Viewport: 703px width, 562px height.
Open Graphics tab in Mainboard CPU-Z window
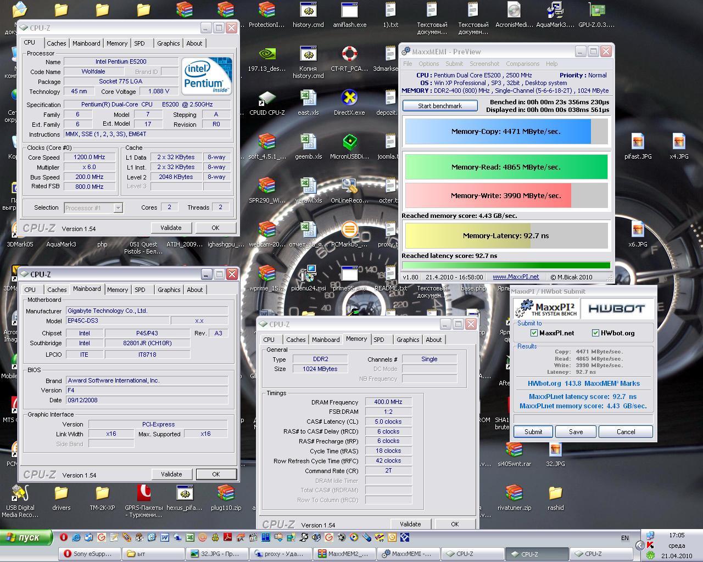(169, 290)
